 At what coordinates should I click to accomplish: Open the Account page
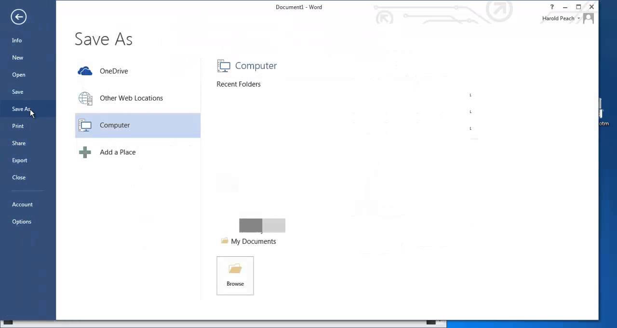[x=22, y=204]
